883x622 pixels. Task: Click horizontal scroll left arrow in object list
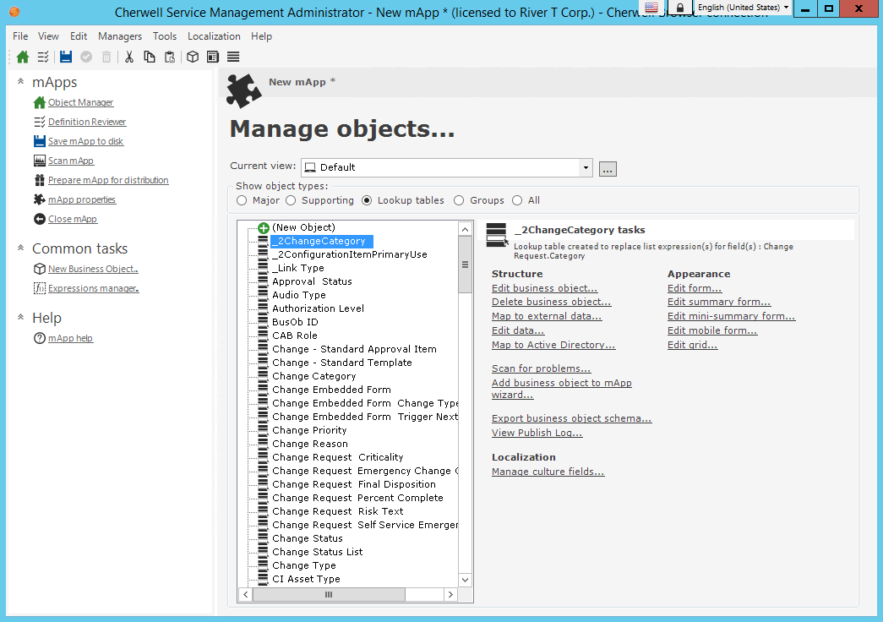pos(246,594)
